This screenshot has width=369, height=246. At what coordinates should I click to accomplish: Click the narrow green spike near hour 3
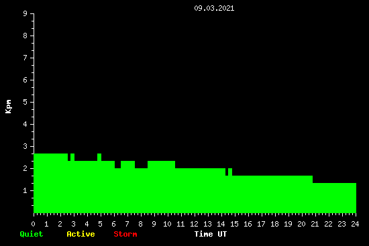pos(72,157)
